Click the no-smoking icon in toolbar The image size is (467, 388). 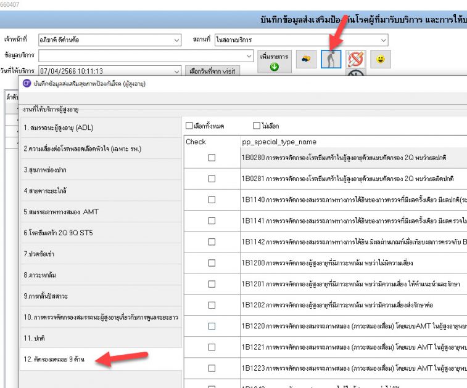[x=356, y=59]
